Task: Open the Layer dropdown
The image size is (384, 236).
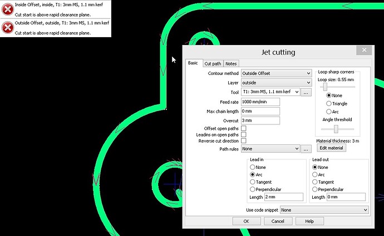Action: click(276, 83)
